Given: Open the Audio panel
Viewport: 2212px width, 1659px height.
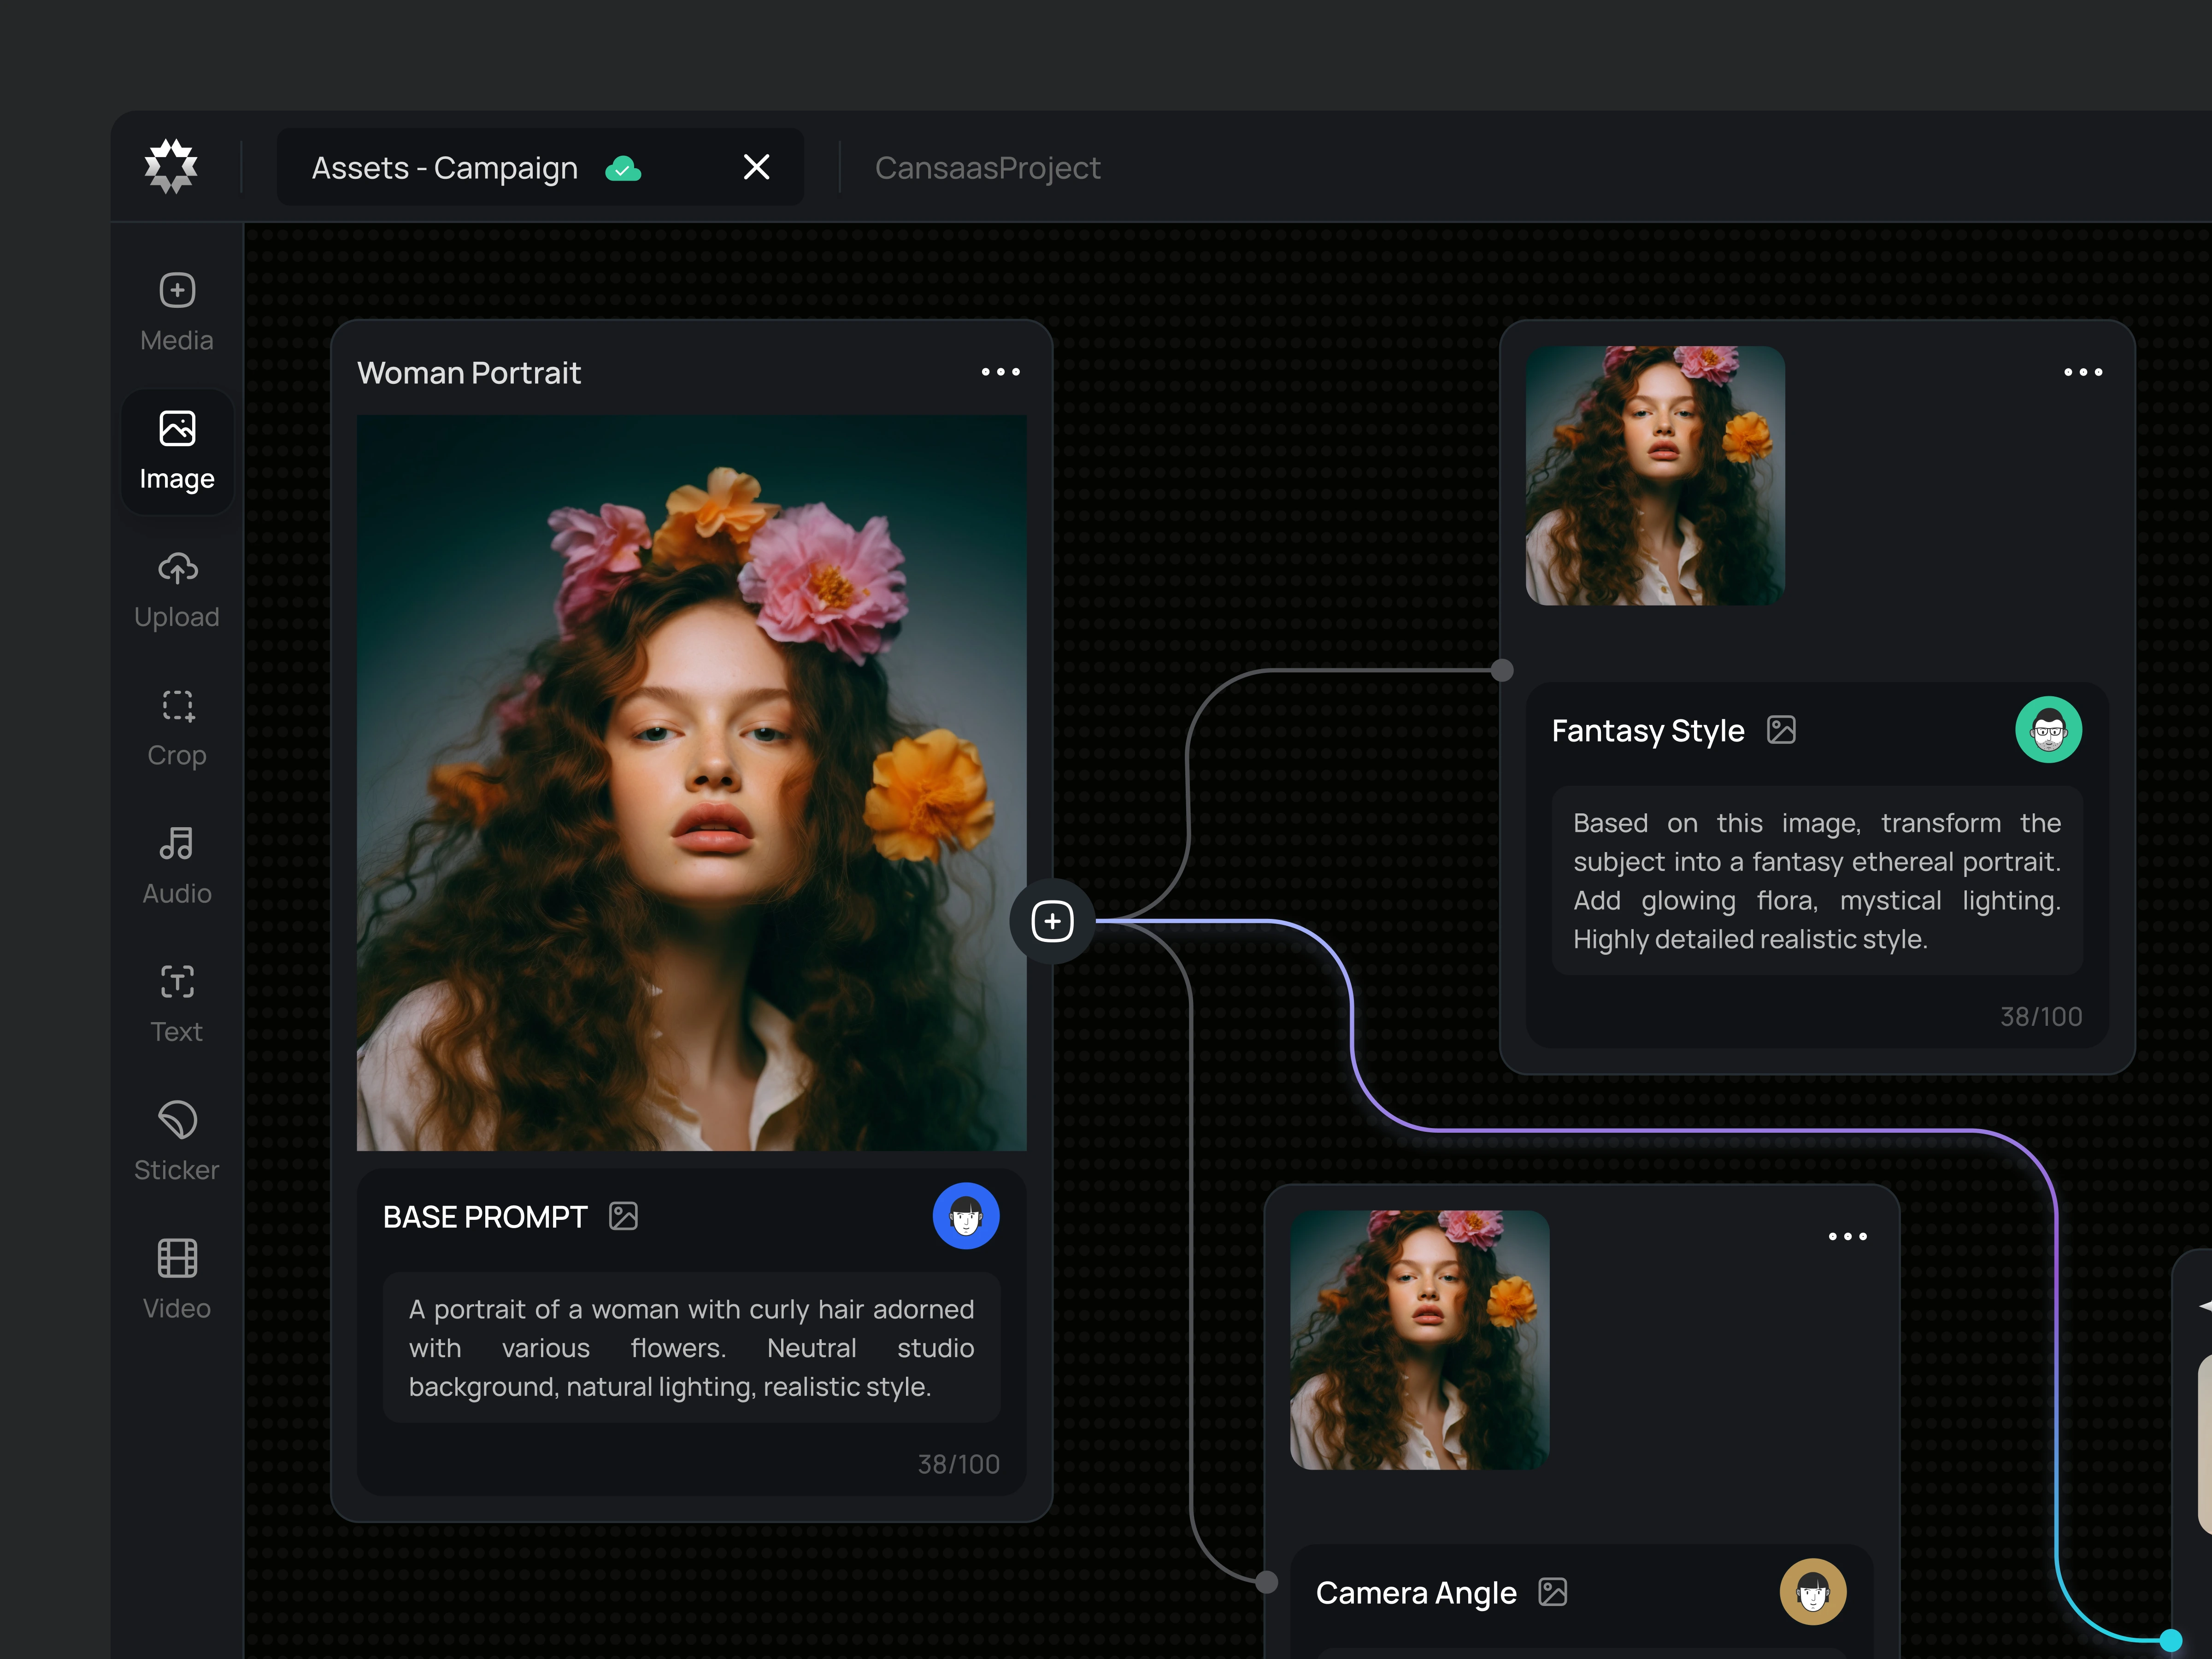Looking at the screenshot, I should pyautogui.click(x=177, y=866).
